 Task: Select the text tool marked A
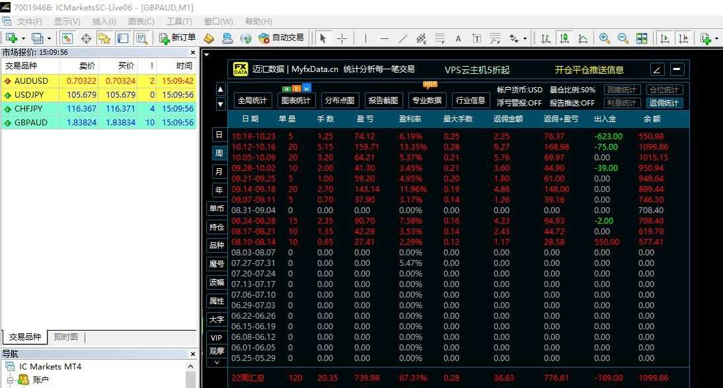click(459, 38)
